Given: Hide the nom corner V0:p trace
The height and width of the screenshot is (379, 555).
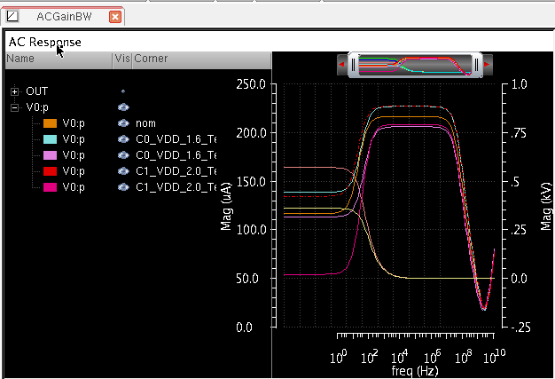Looking at the screenshot, I should [123, 123].
